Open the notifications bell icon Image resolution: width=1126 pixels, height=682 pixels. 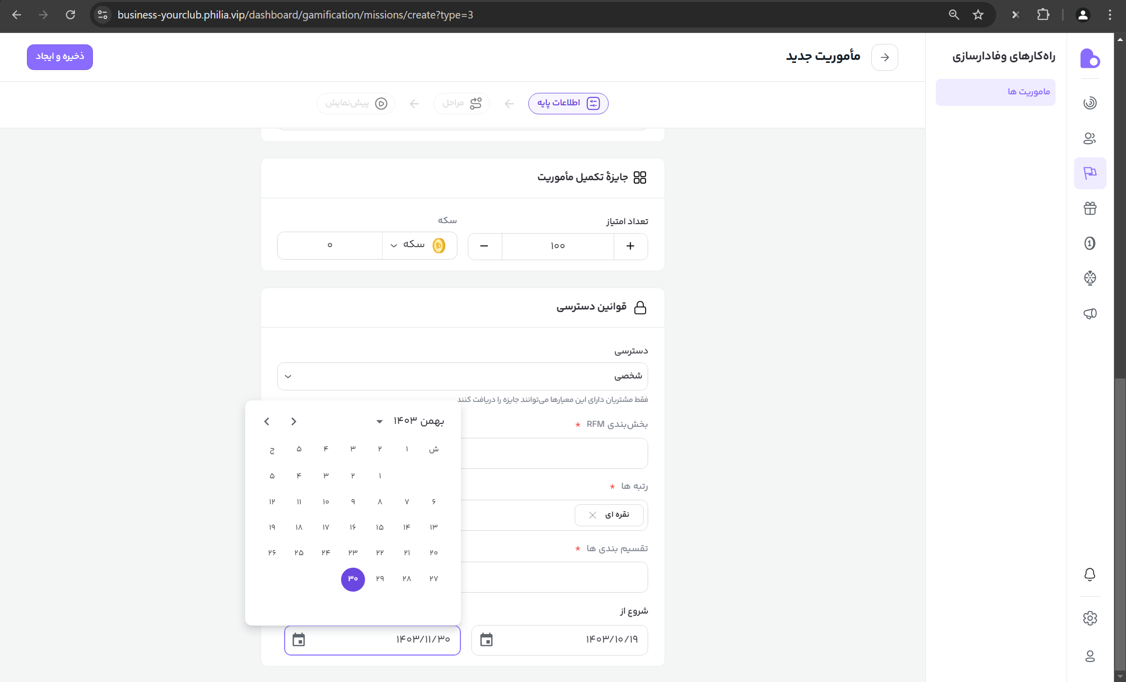coord(1090,575)
